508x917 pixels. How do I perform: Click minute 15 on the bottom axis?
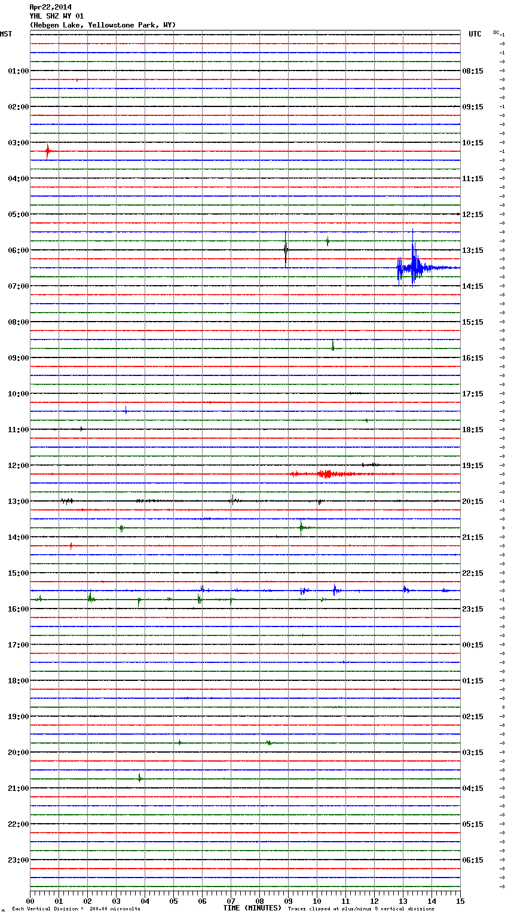[460, 901]
